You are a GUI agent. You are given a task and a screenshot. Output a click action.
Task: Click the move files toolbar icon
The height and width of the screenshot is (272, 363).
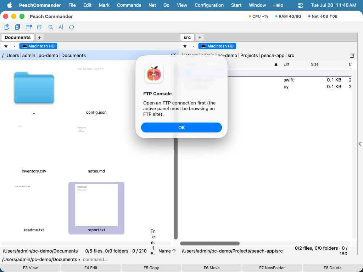18,27
